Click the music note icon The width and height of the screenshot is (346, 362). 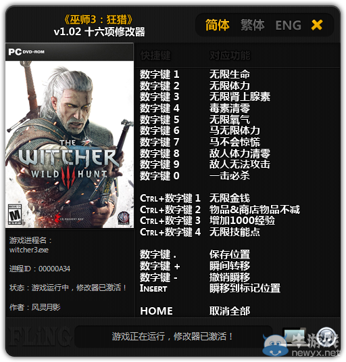(326, 336)
